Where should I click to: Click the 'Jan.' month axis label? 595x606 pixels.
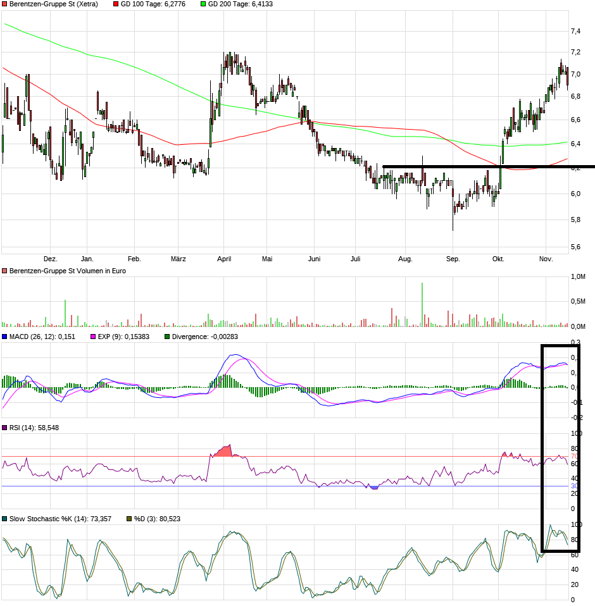[87, 259]
